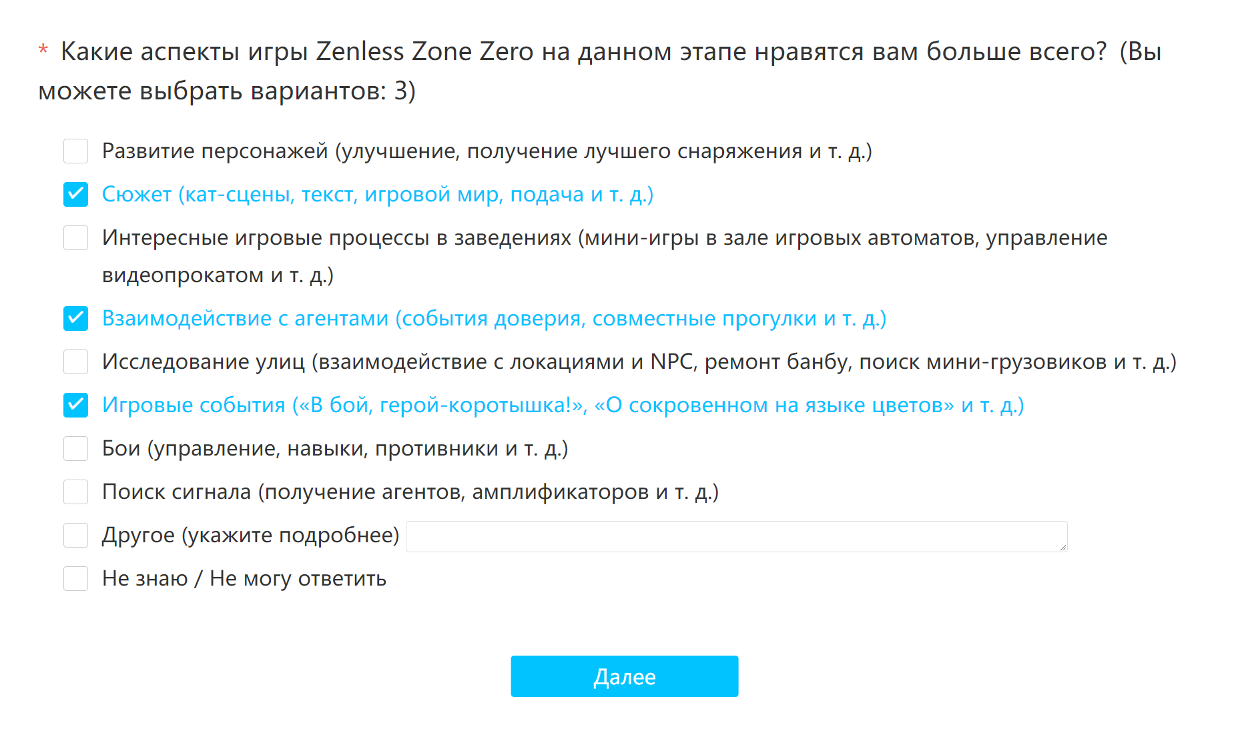Viewport: 1246px width, 739px height.
Task: Click the «Игровые события» blue option label
Action: (x=563, y=405)
